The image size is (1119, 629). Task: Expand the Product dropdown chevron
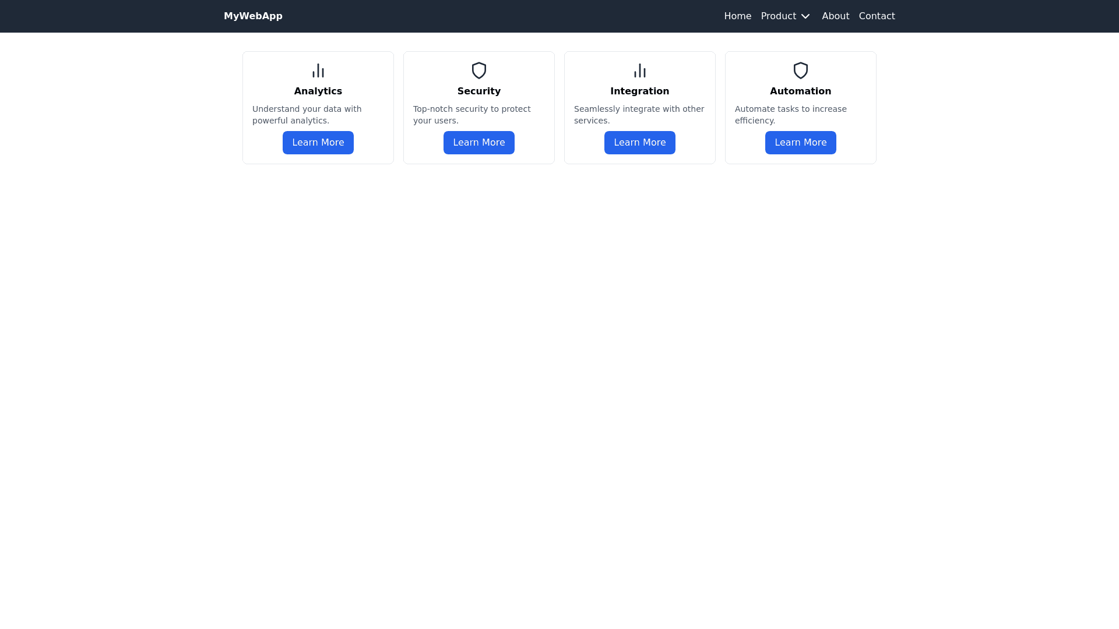click(805, 16)
